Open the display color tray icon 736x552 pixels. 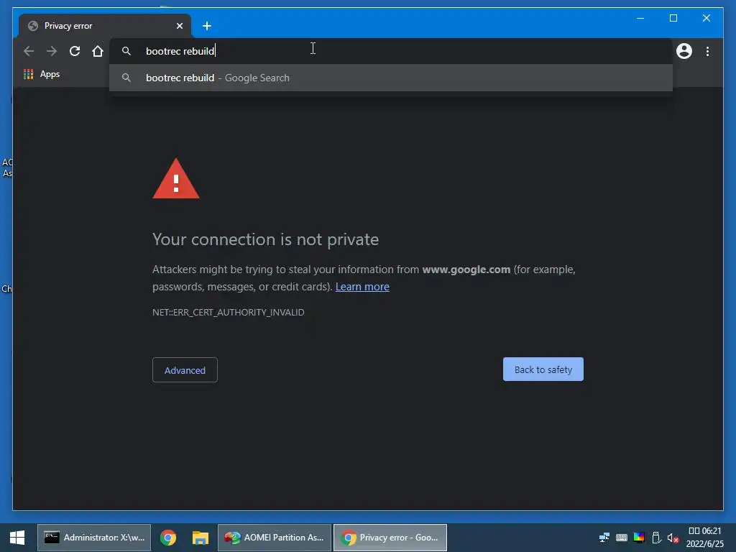pos(639,538)
